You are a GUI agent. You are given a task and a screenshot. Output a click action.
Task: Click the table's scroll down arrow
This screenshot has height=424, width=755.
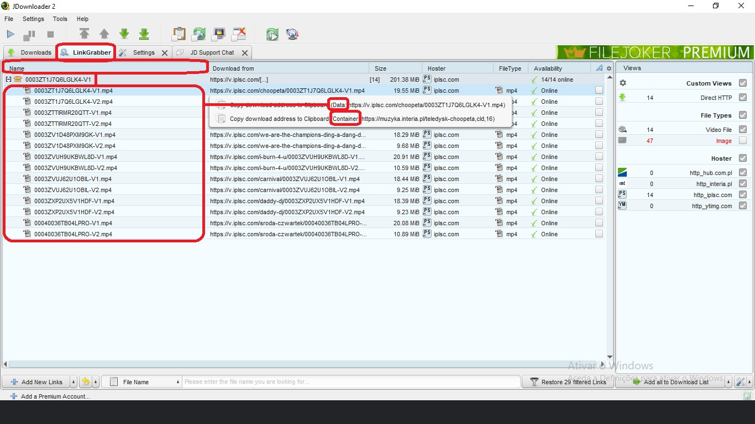pyautogui.click(x=610, y=357)
